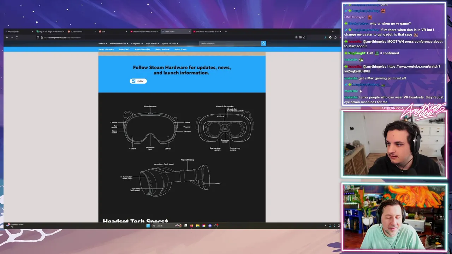The height and width of the screenshot is (254, 452).
Task: Open the YouTube link in chat
Action: click(392, 69)
